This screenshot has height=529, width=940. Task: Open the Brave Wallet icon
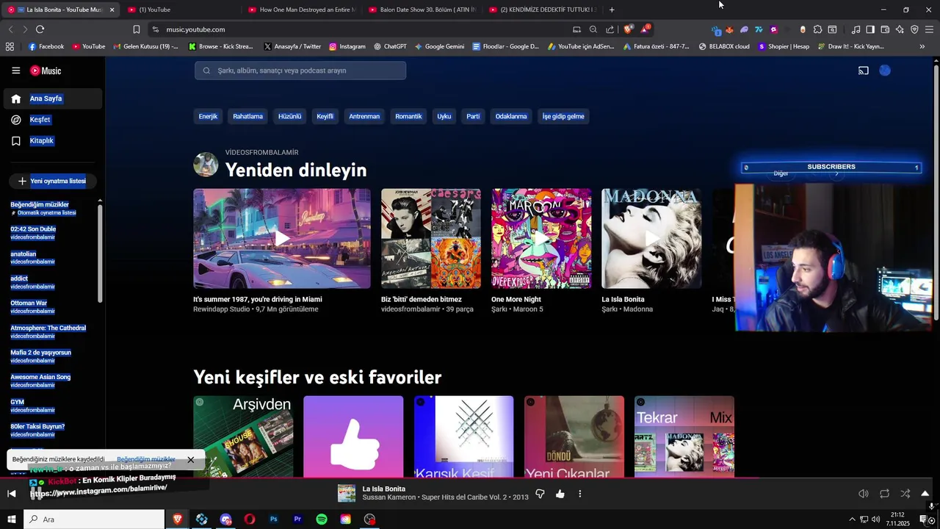[885, 29]
